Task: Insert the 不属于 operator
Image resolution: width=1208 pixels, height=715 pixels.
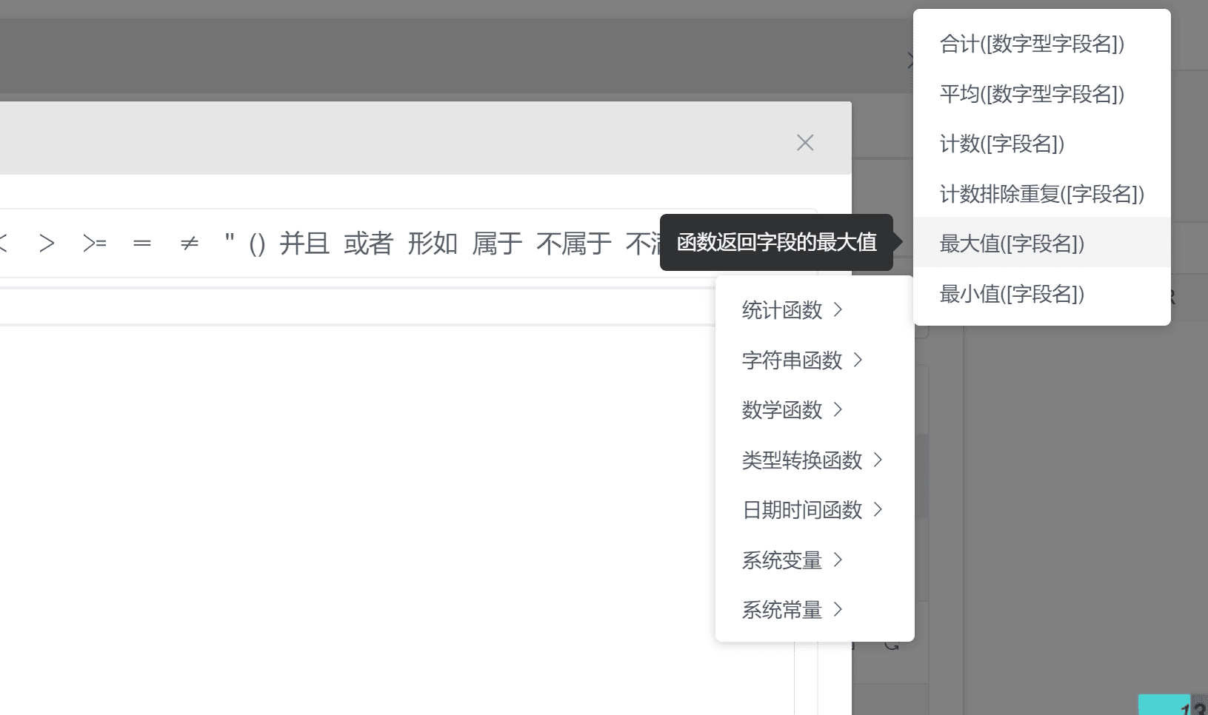Action: [574, 243]
